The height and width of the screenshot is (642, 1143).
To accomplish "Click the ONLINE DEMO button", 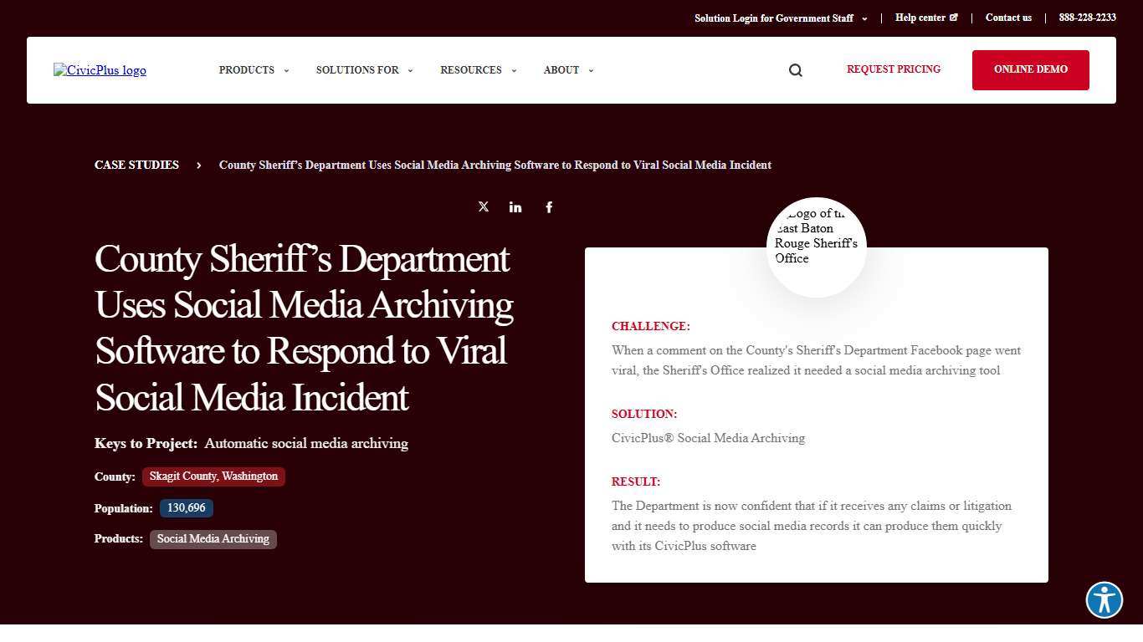I will coord(1030,70).
